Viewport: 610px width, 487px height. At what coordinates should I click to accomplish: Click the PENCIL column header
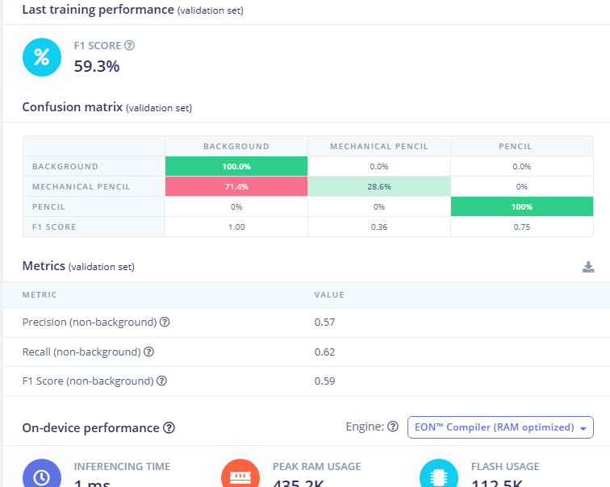pyautogui.click(x=521, y=147)
